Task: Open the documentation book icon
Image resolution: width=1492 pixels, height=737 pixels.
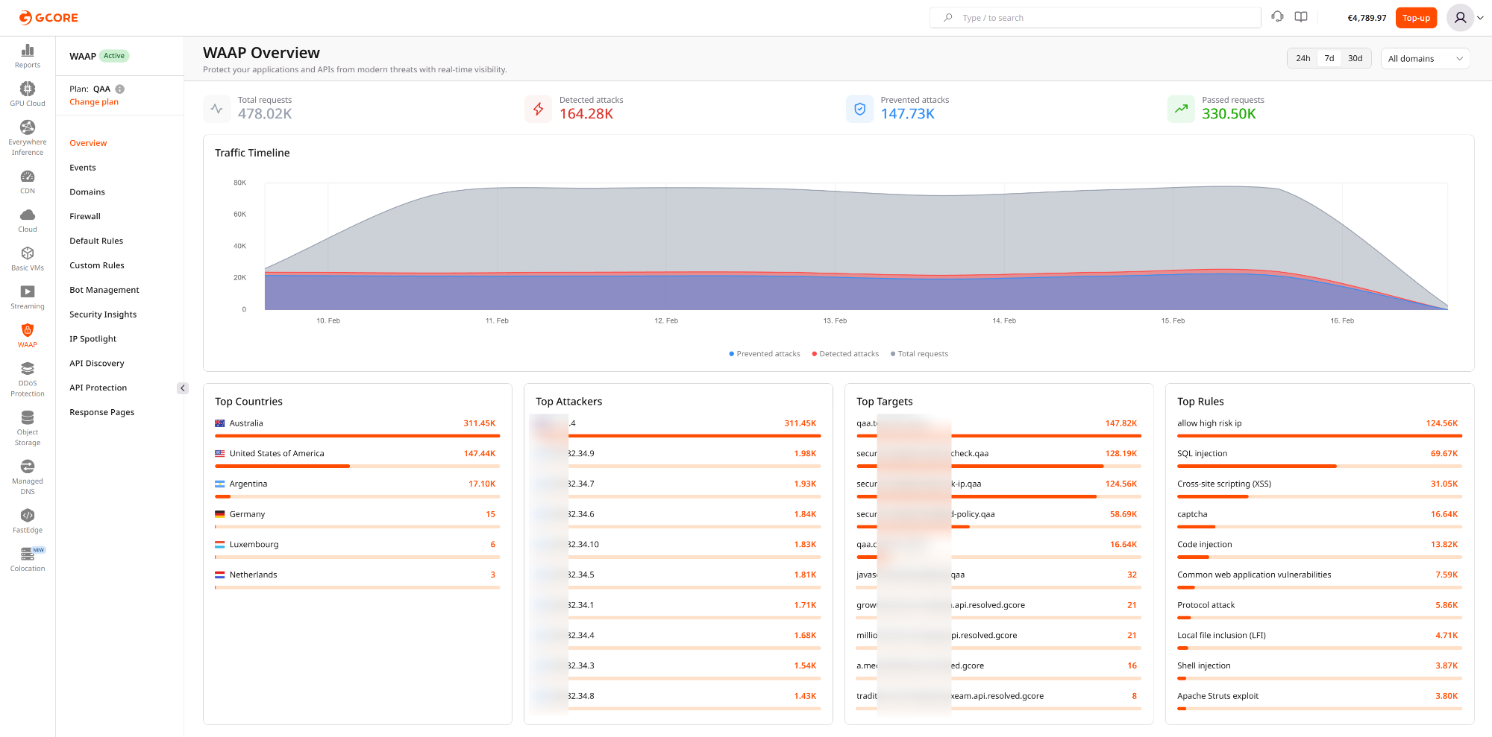Action: (x=1300, y=16)
